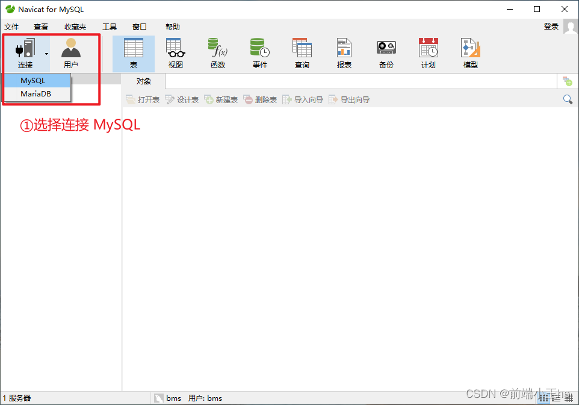This screenshot has height=405, width=579.
Task: Open the Query (查询) toolbar icon
Action: 302,54
